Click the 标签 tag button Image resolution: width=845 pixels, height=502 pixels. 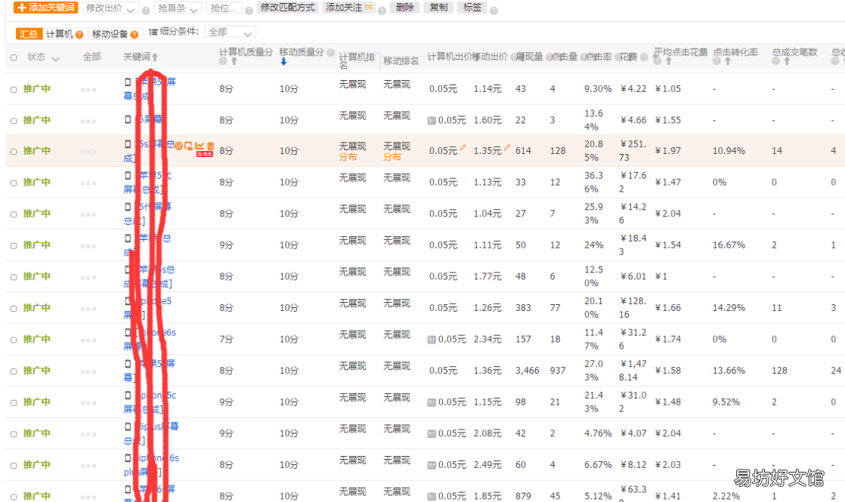[x=472, y=8]
